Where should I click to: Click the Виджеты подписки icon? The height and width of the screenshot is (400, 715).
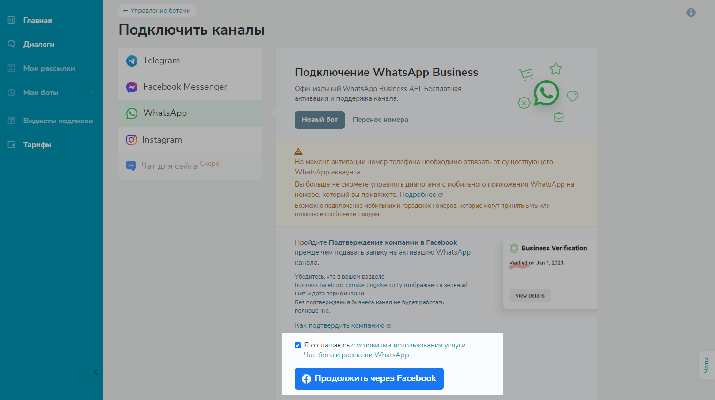[12, 121]
